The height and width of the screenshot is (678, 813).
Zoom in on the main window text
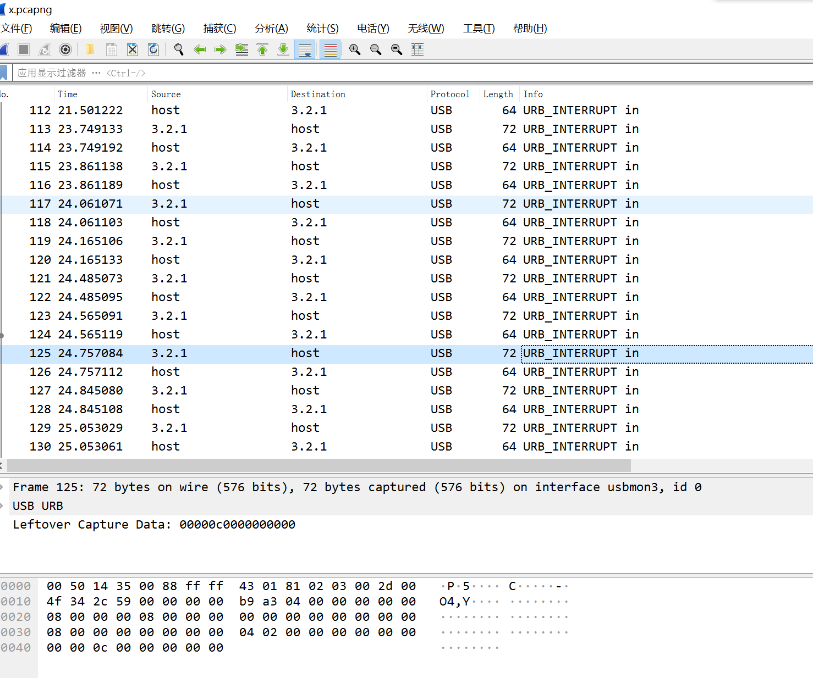pos(355,49)
